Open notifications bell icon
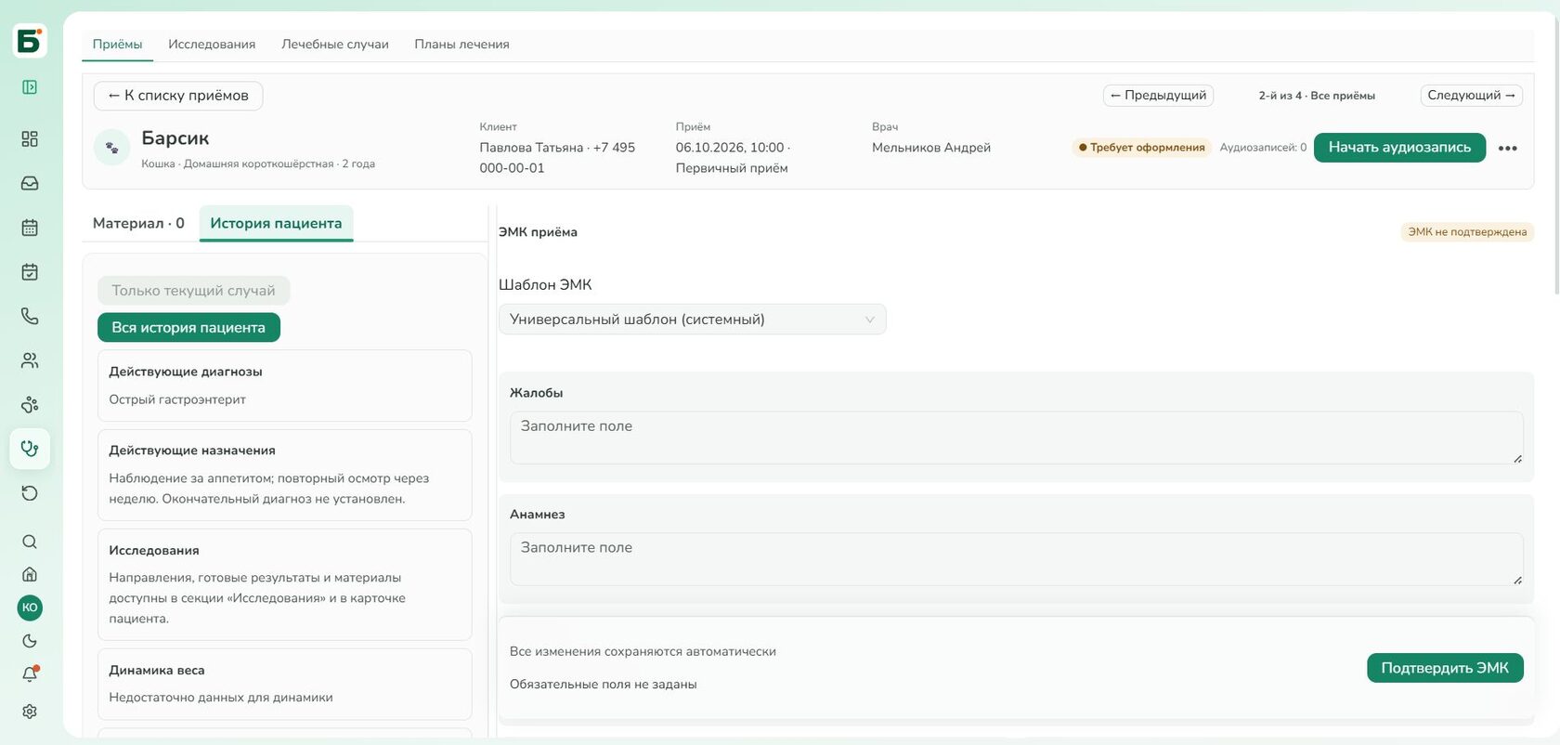The image size is (1560, 745). 30,674
